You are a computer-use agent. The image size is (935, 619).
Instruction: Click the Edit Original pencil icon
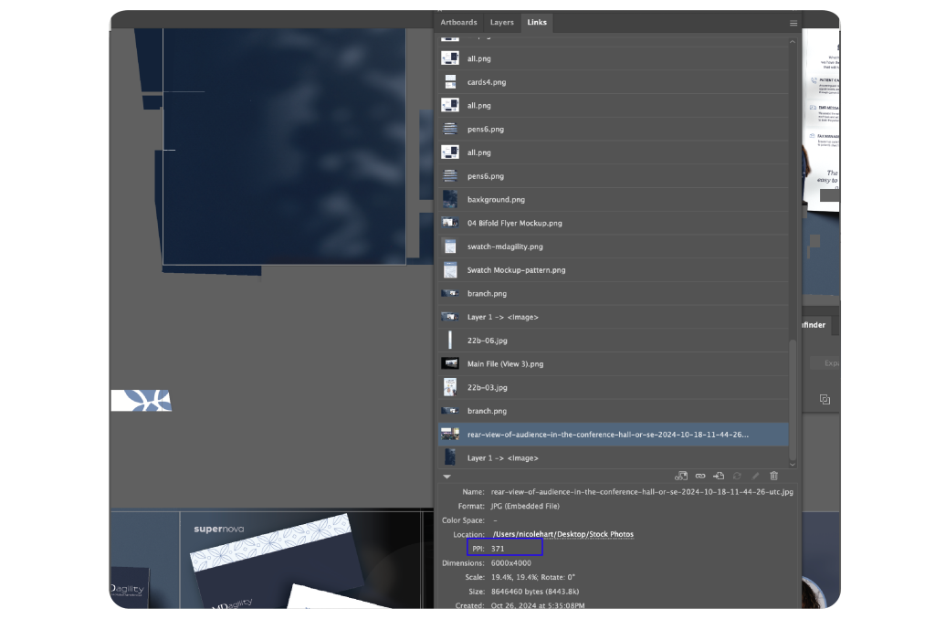point(755,476)
